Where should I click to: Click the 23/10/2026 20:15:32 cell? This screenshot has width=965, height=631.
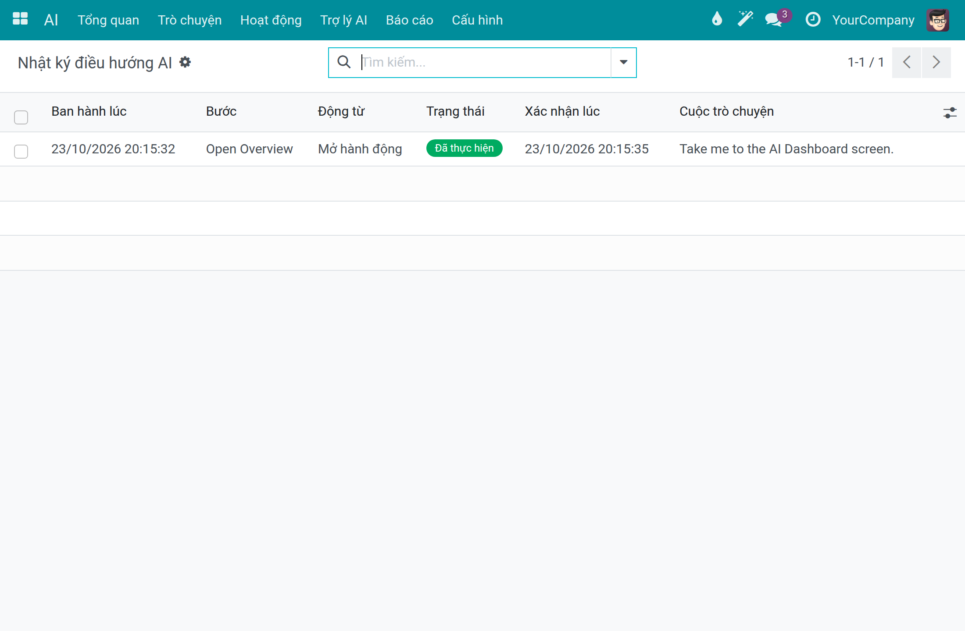pyautogui.click(x=113, y=149)
